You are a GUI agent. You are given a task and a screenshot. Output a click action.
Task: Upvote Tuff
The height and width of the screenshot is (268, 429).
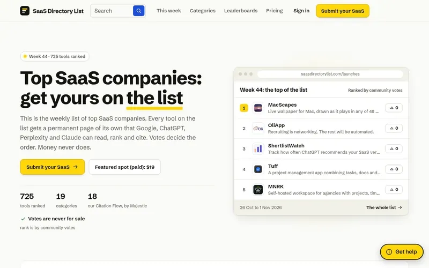(394, 169)
